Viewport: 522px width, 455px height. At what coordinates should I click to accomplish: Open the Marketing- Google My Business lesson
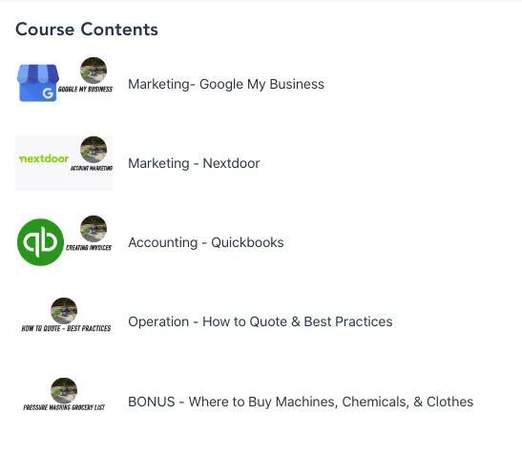226,84
